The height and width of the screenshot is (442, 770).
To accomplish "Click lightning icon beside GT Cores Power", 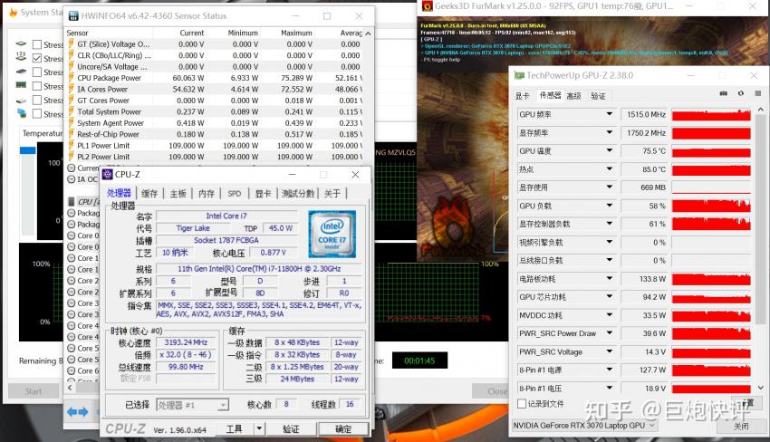I will (x=72, y=101).
